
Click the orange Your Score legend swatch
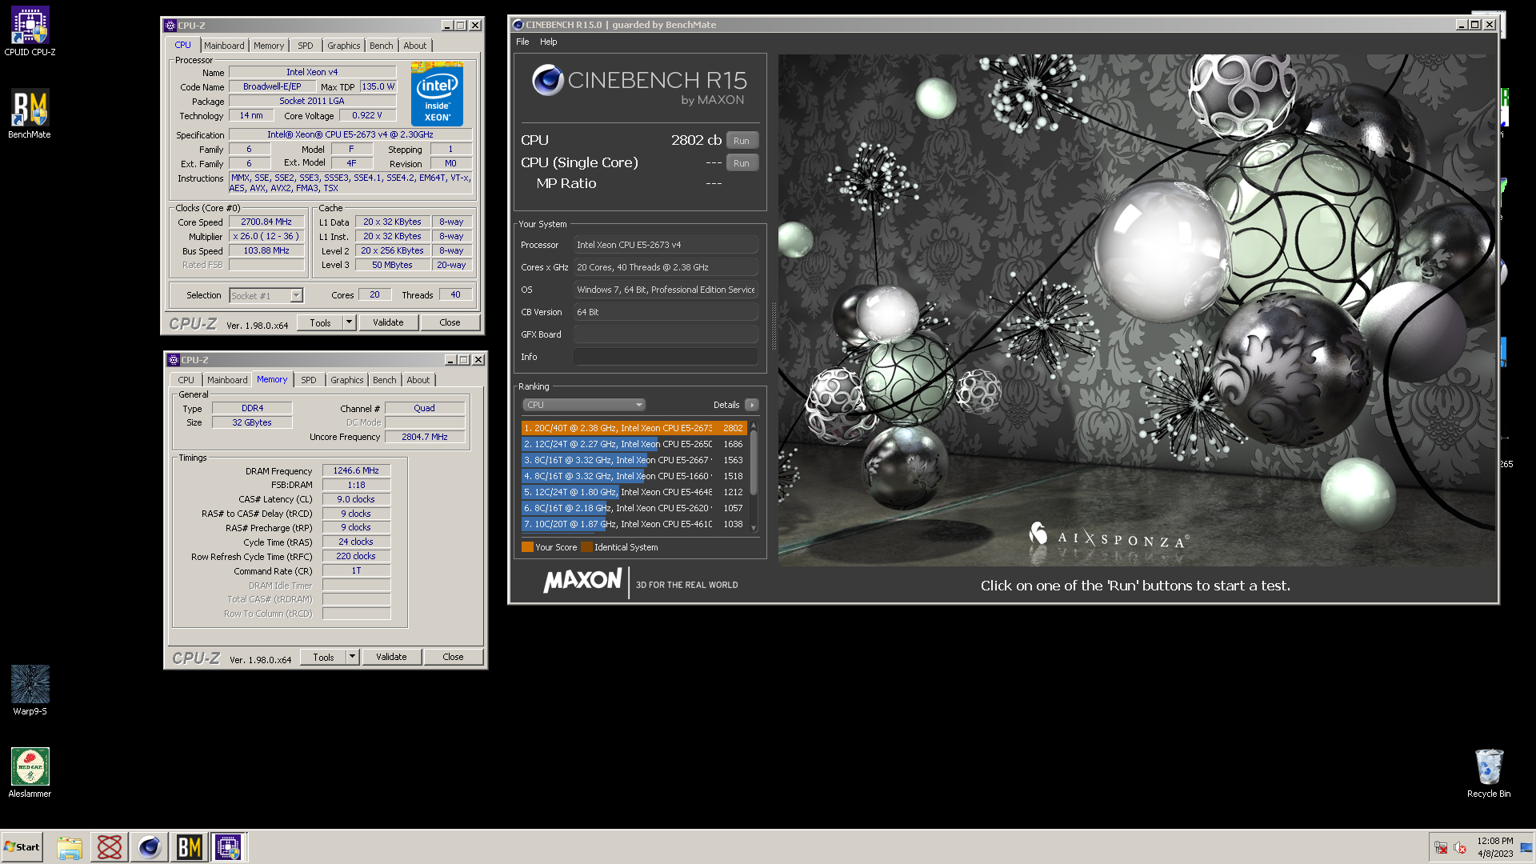[527, 547]
